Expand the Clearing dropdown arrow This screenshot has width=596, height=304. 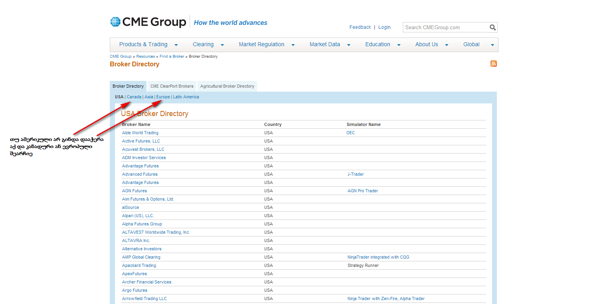click(x=222, y=45)
